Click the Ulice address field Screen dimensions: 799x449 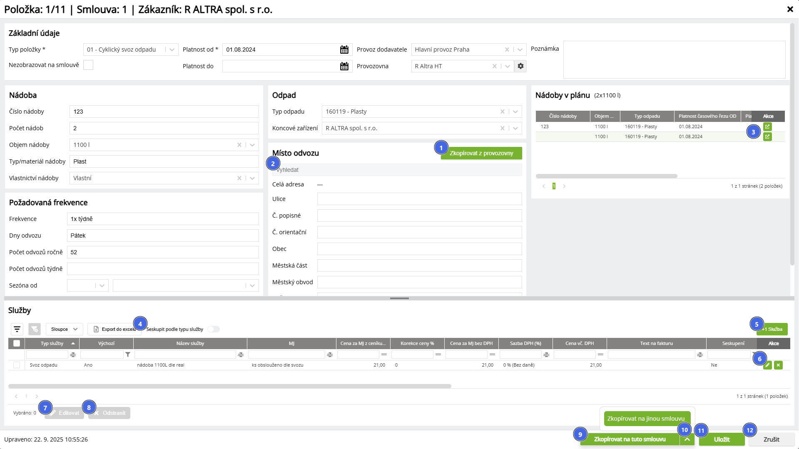pyautogui.click(x=419, y=199)
